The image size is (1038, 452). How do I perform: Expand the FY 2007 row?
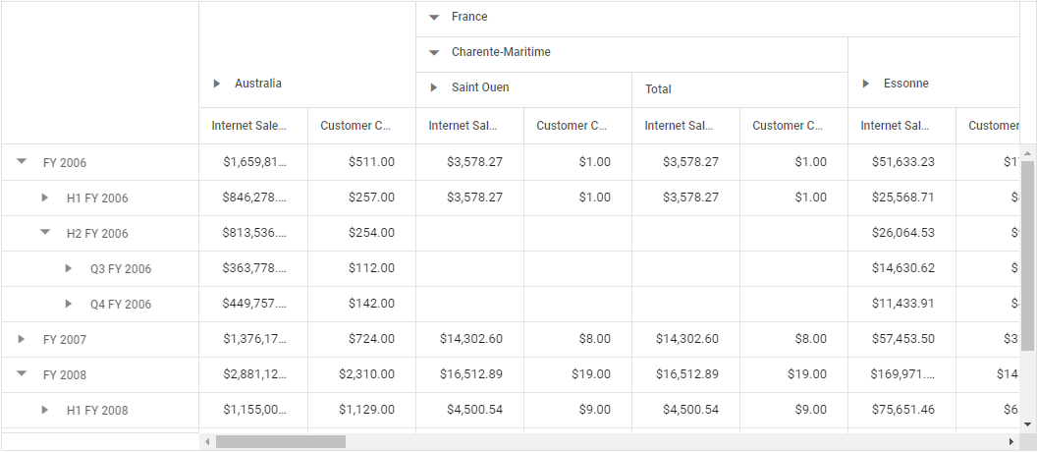(22, 339)
